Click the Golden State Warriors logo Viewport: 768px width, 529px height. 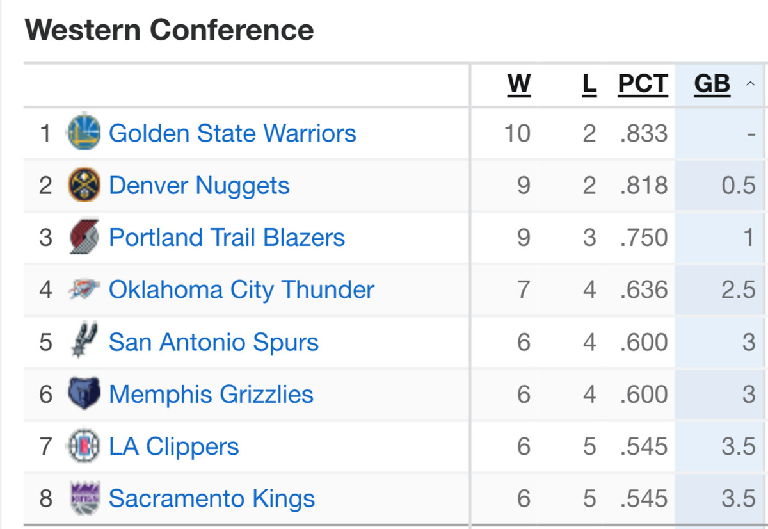[84, 132]
